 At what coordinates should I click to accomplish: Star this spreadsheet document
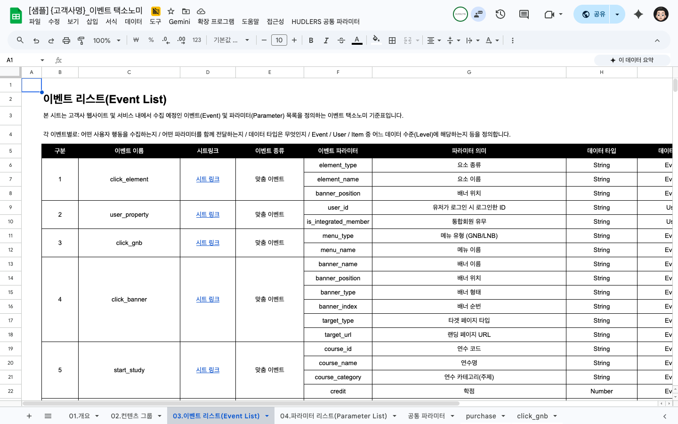[x=171, y=11]
